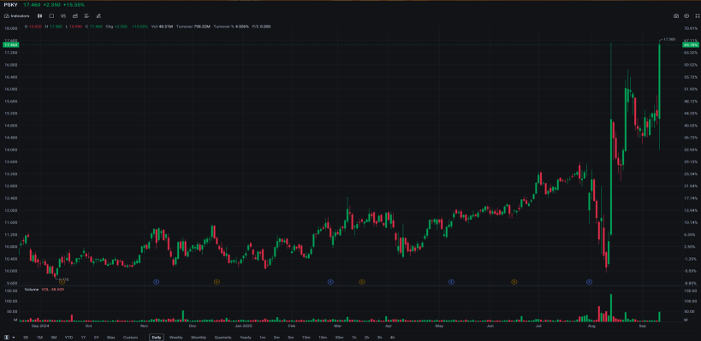
Task: Click the Turnover 798.32M readout
Action: (193, 26)
